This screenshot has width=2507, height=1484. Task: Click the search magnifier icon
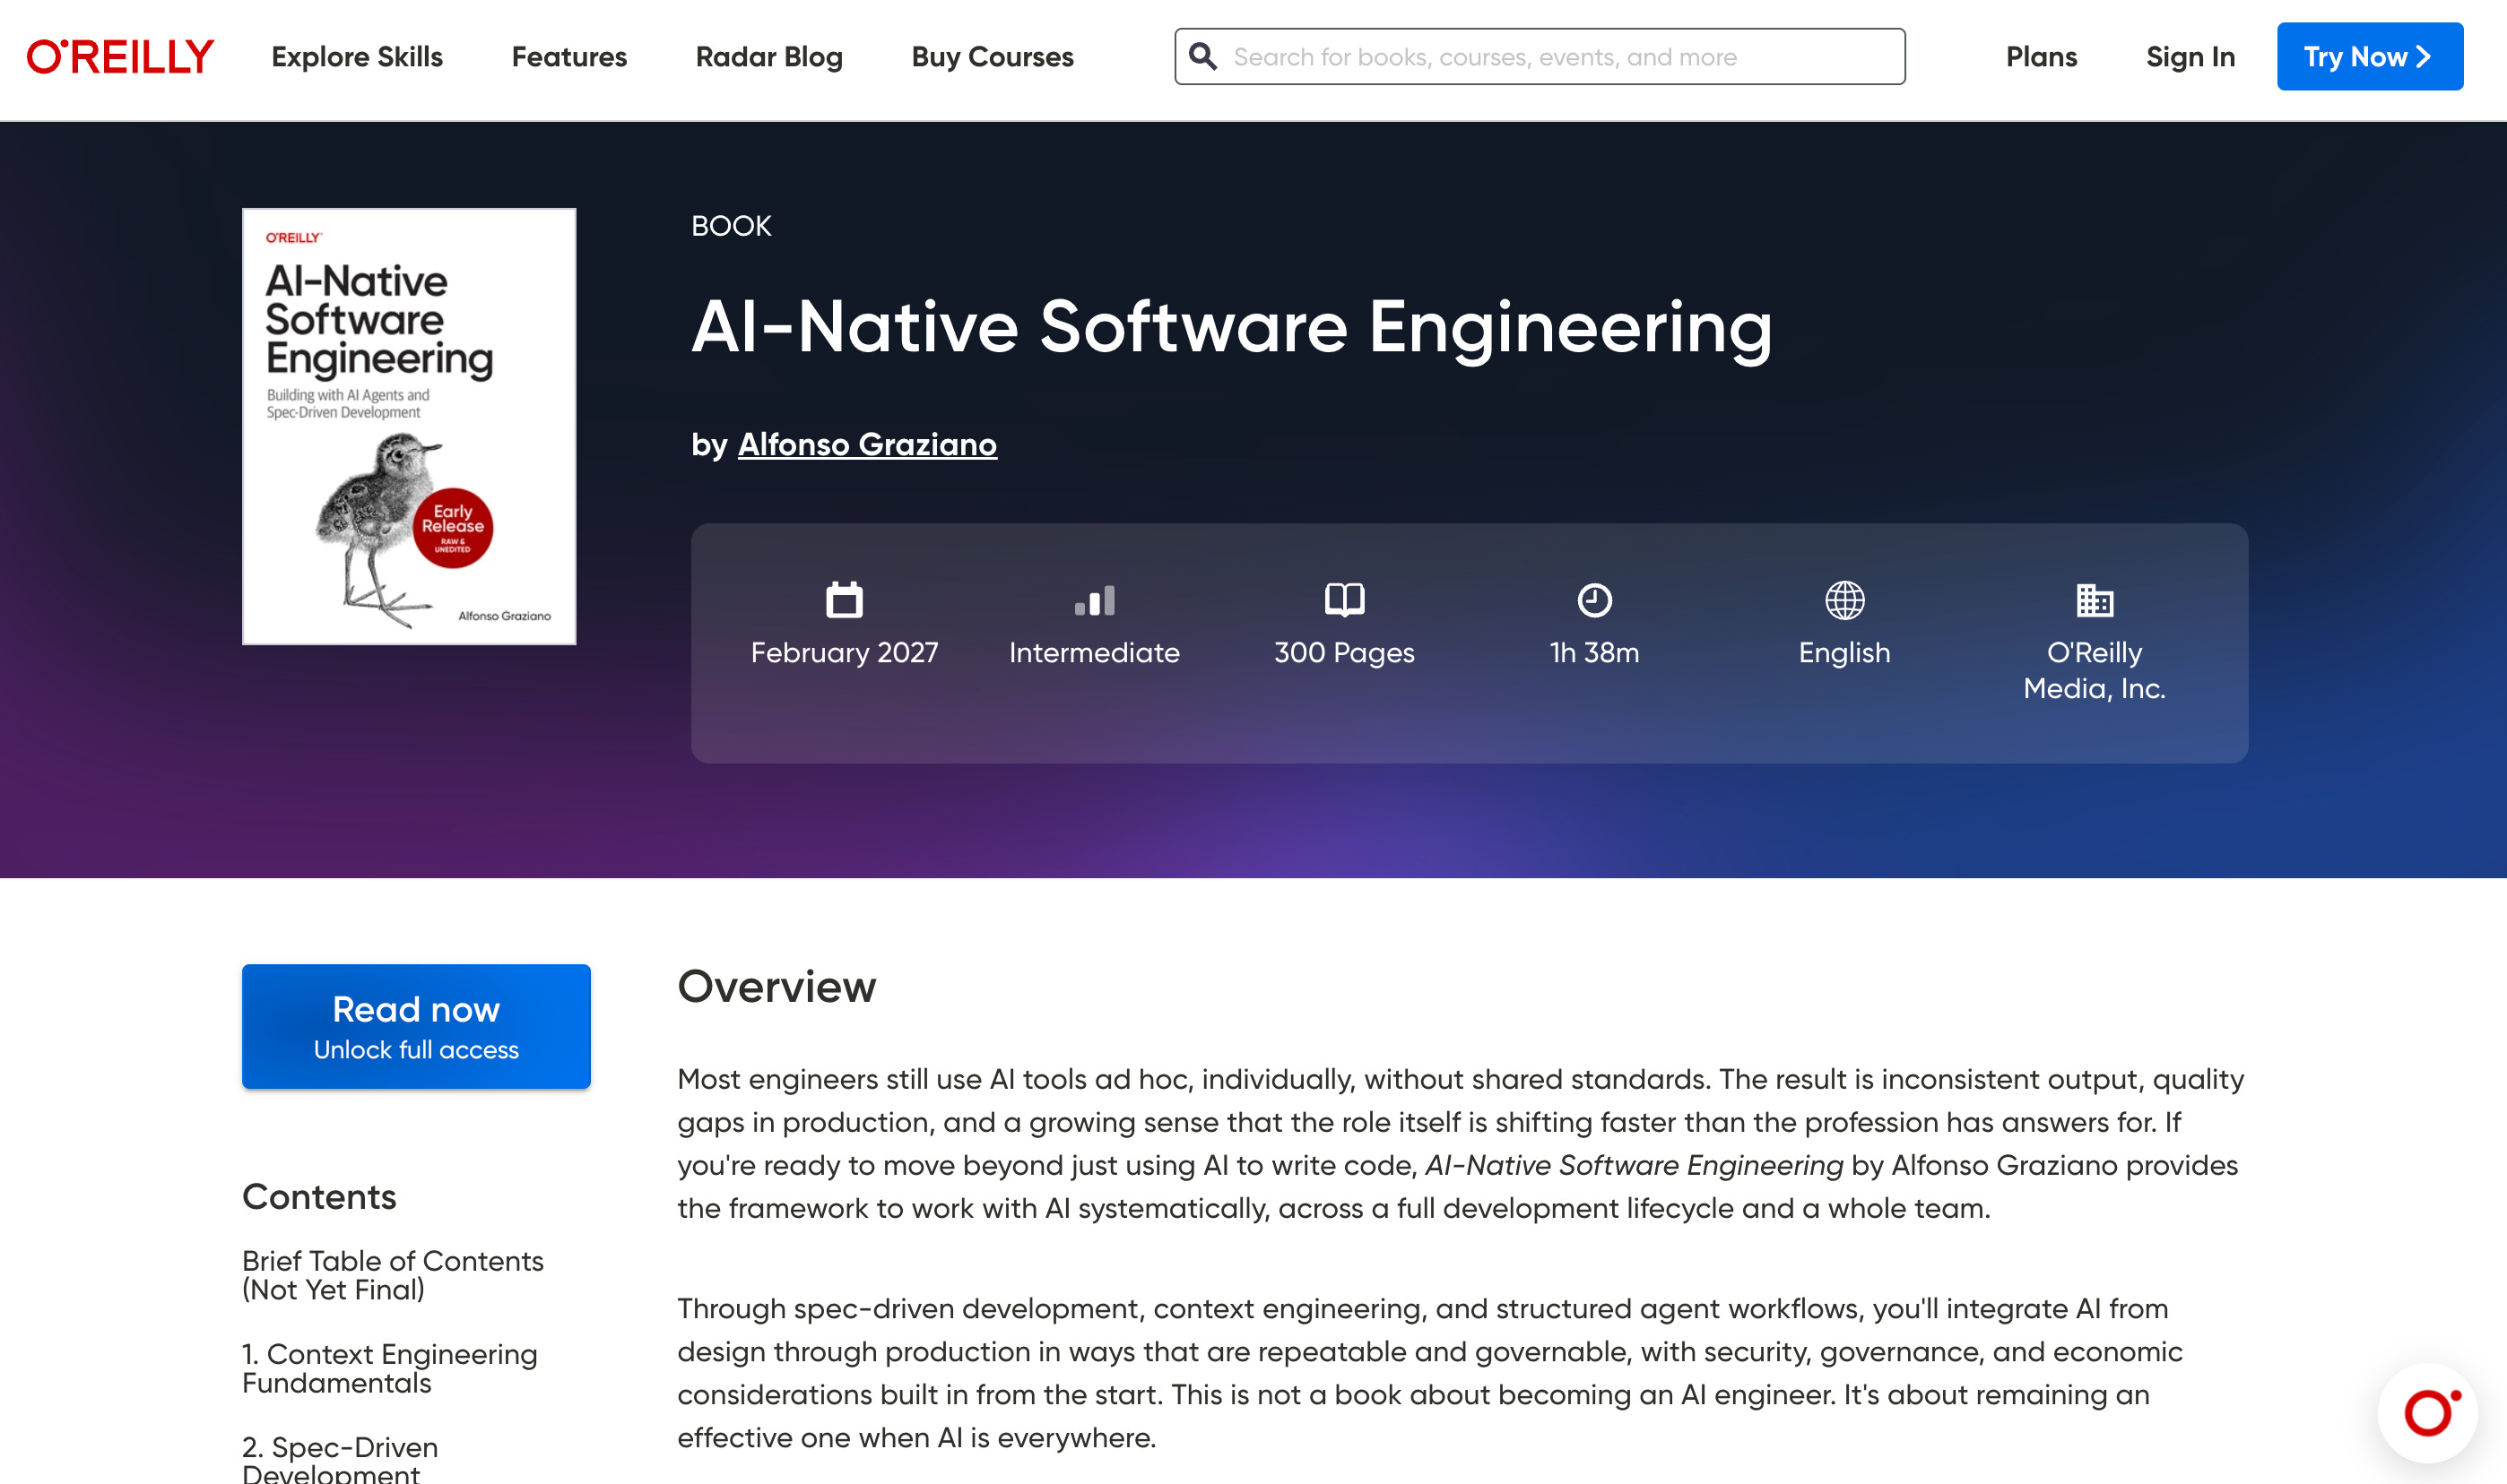tap(1202, 57)
